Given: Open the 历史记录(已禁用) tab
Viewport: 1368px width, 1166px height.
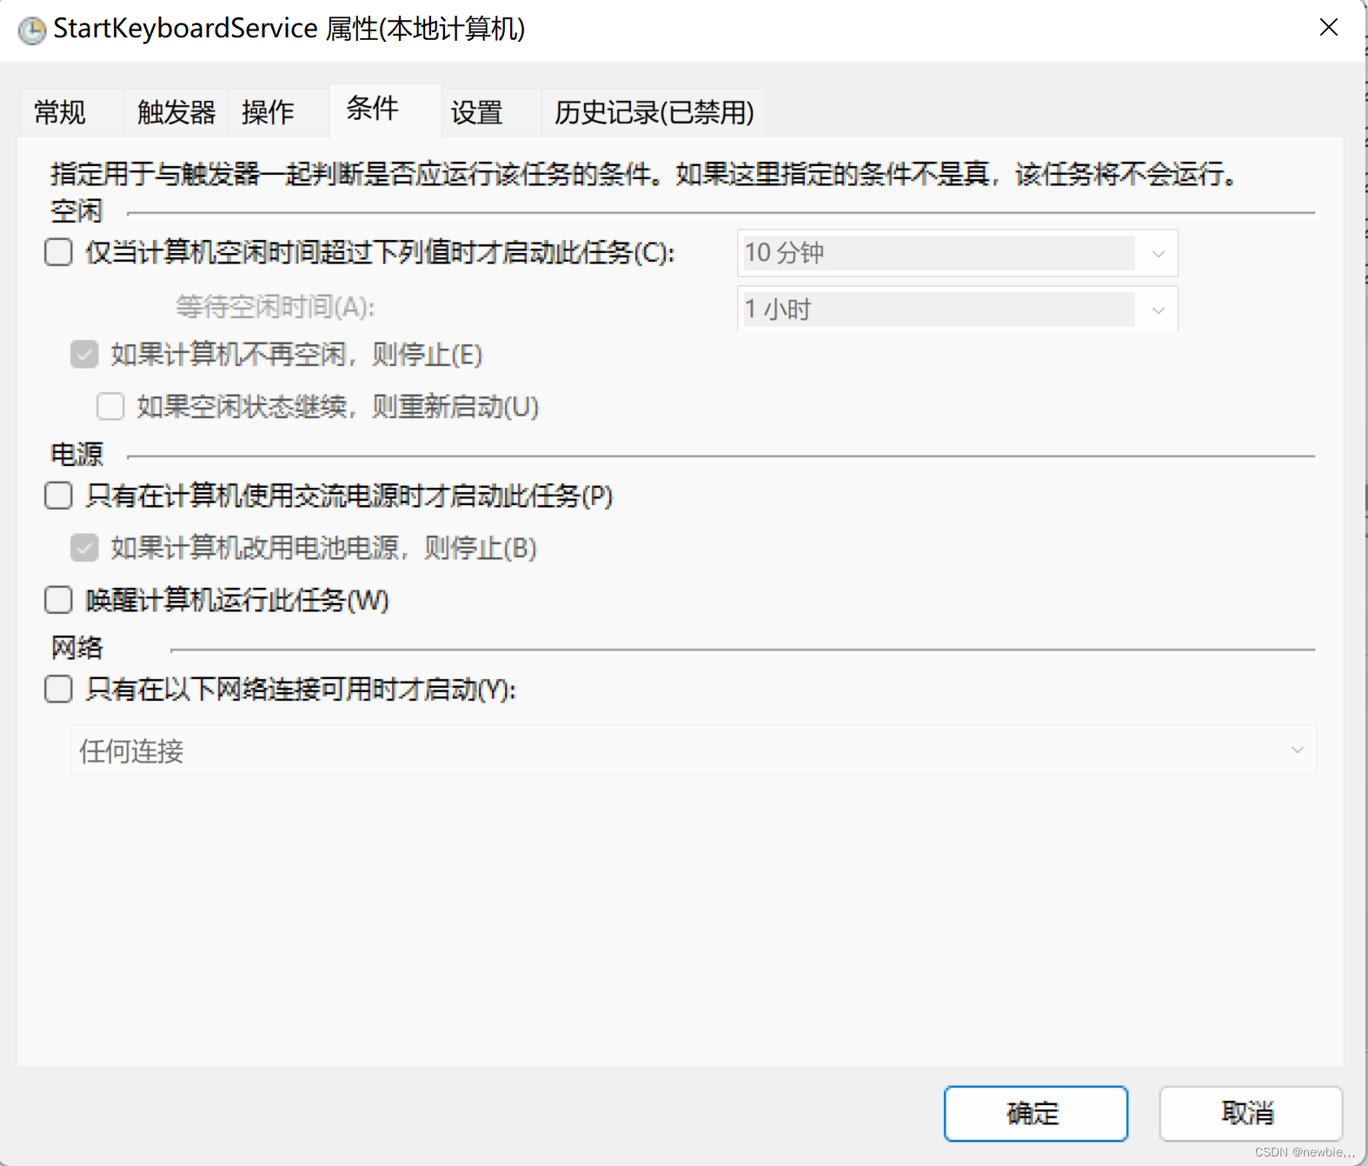Looking at the screenshot, I should tap(654, 112).
